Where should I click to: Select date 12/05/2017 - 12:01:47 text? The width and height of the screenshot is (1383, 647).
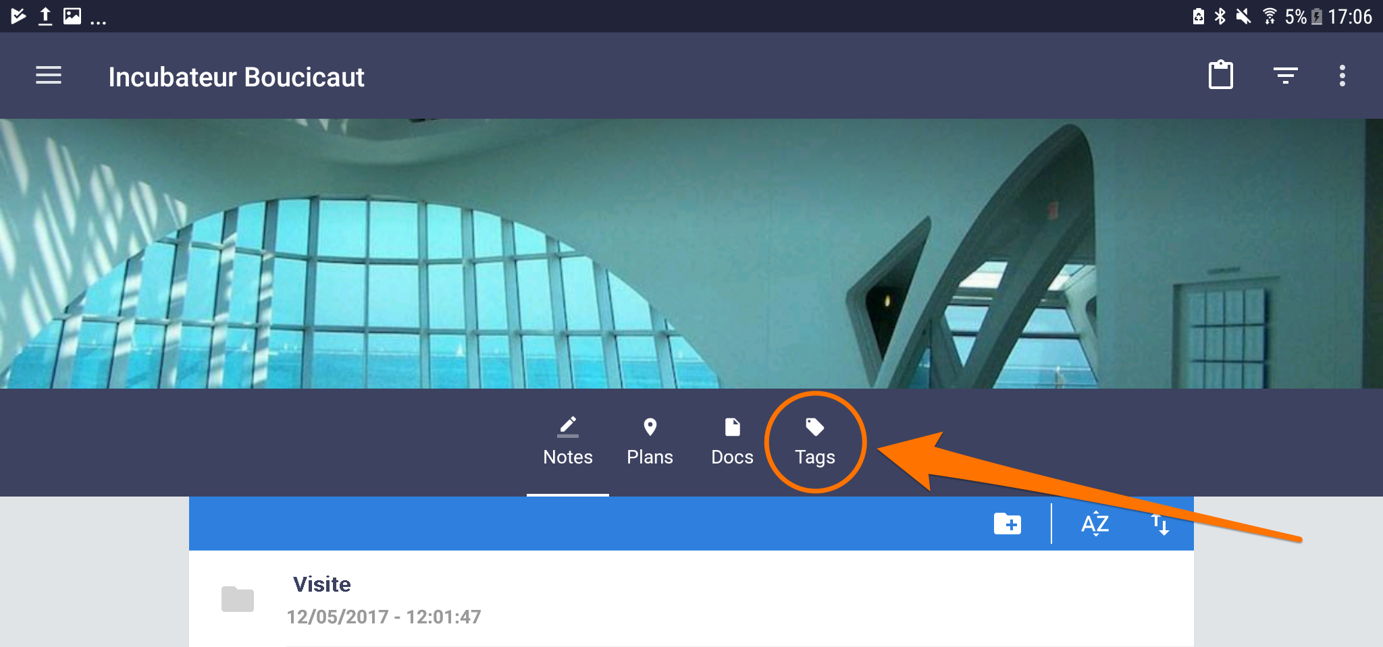[384, 617]
